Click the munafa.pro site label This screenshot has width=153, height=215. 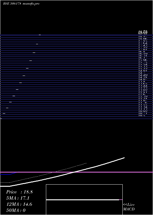(31, 4)
